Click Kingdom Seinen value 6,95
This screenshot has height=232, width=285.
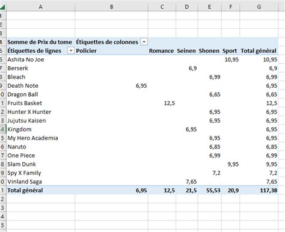(x=191, y=129)
